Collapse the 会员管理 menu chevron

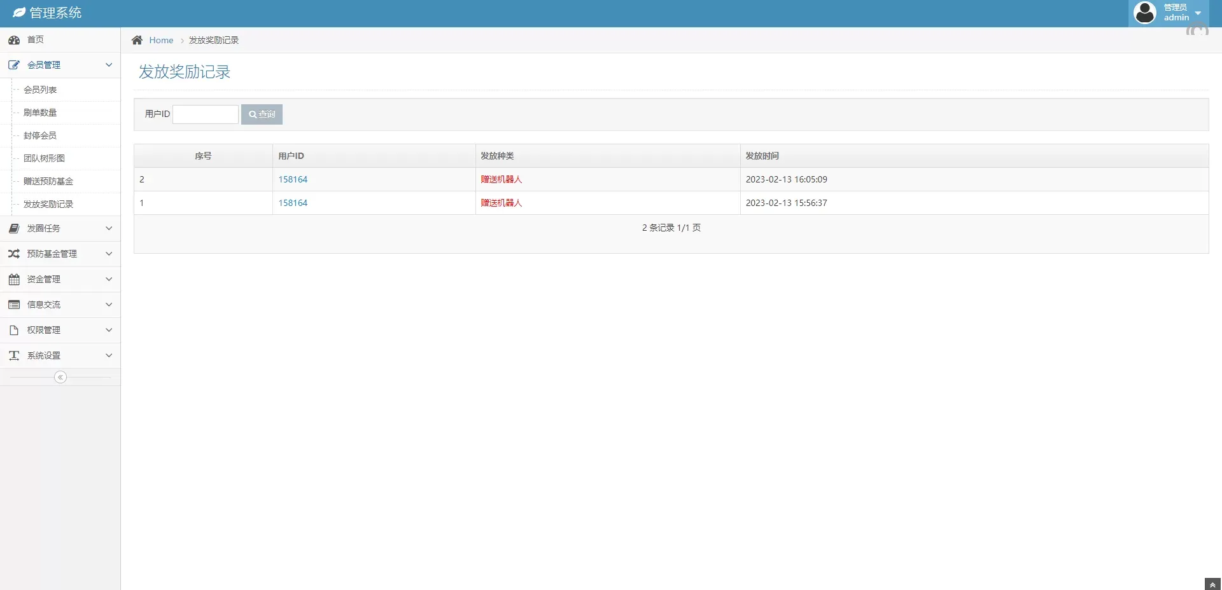point(109,65)
